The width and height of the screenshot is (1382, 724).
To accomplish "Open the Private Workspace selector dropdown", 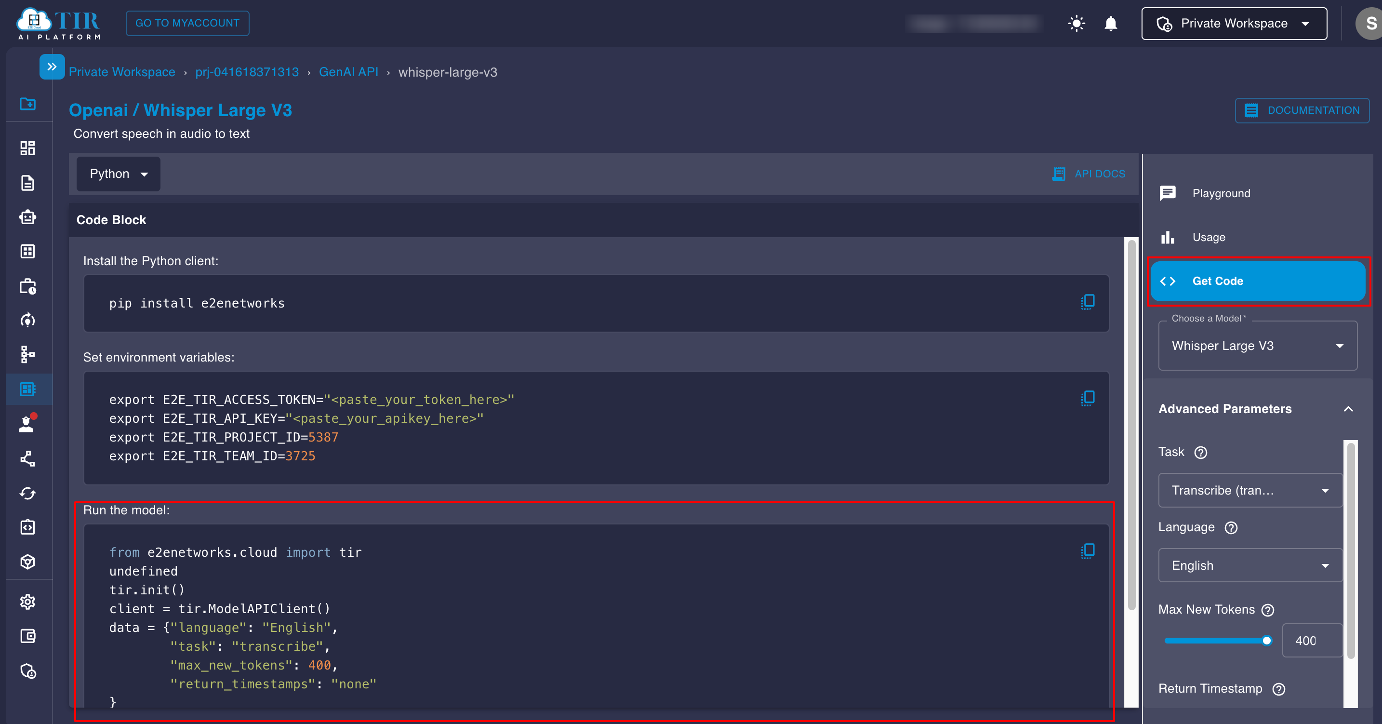I will (x=1234, y=24).
